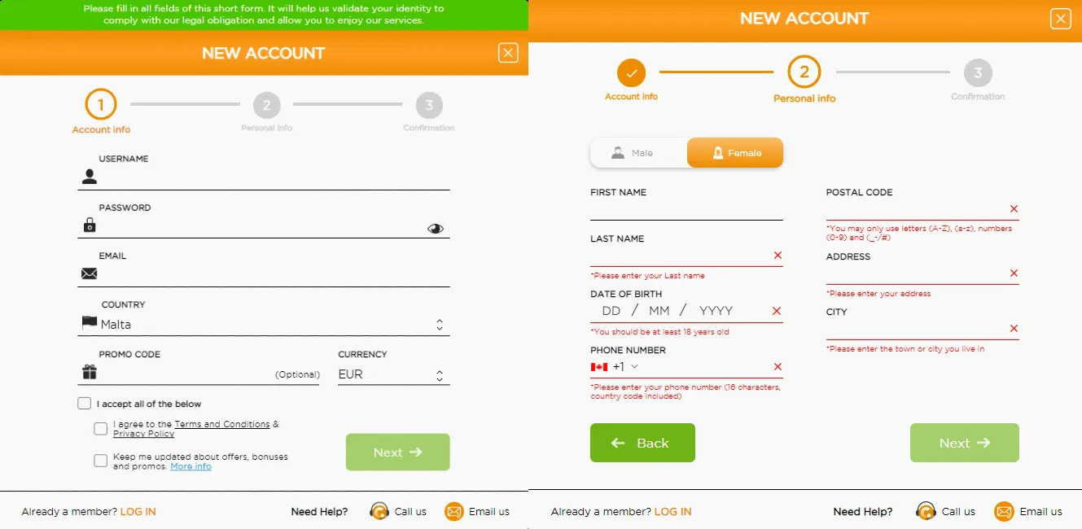Click the email envelope icon in the form
The image size is (1082, 529).
[90, 273]
